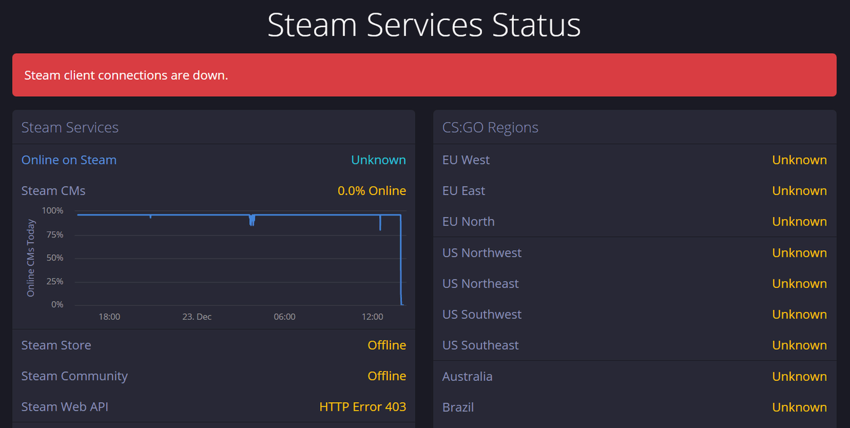The width and height of the screenshot is (850, 428).
Task: Click the 23. Dec date label on the chart
Action: coord(197,317)
